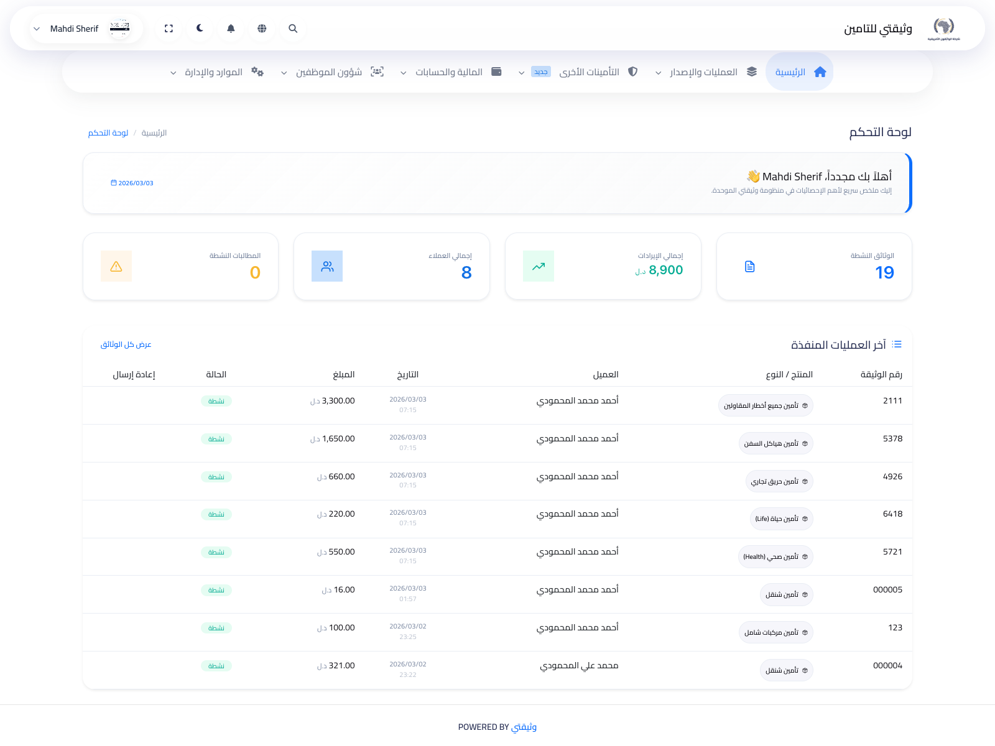Screen dimensions: 995x746
Task: Select the الرئيسية home tab
Action: point(799,72)
